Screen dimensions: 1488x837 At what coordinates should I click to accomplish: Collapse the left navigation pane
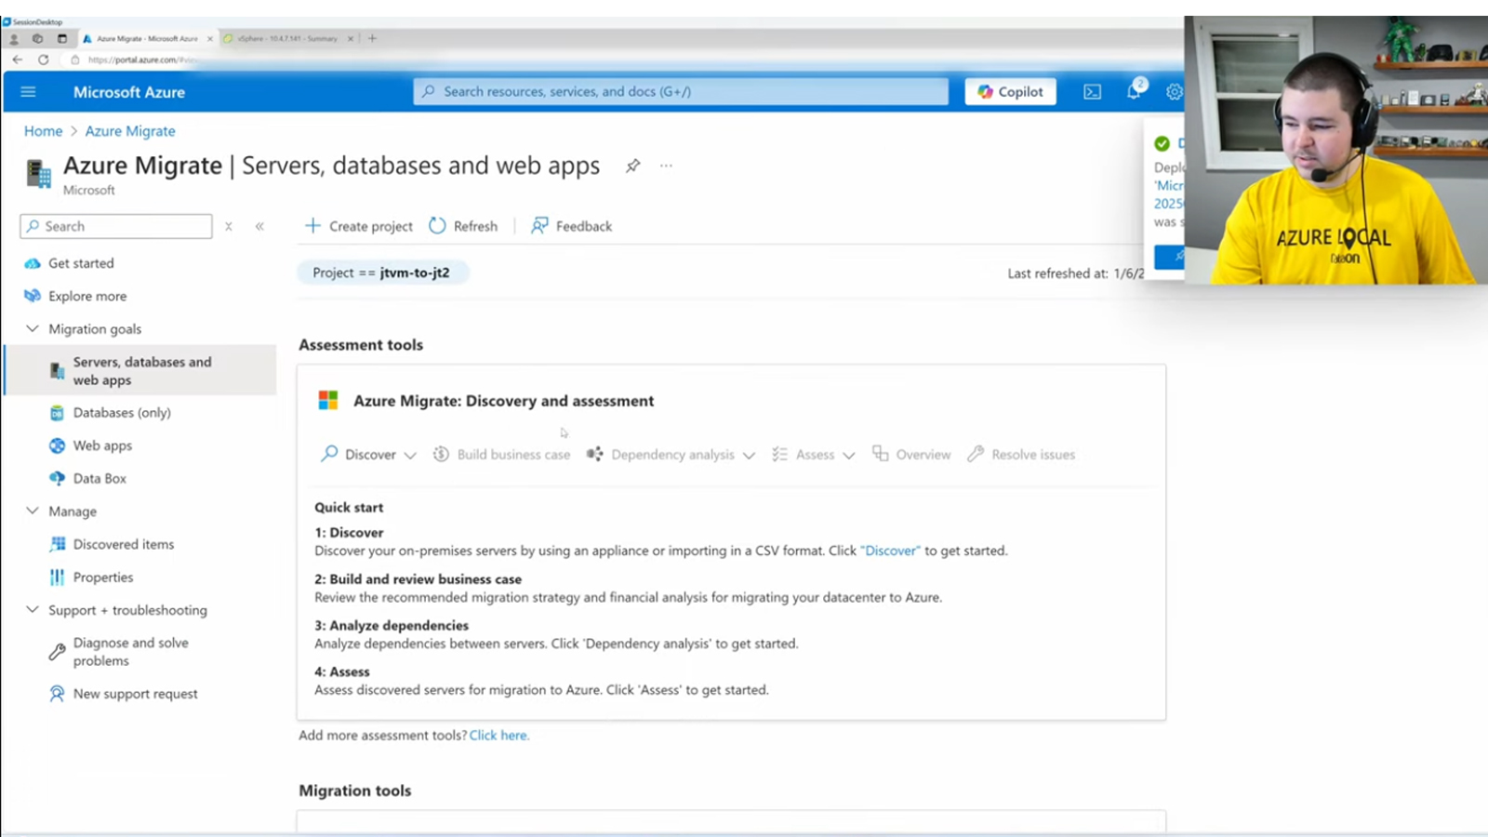tap(259, 226)
